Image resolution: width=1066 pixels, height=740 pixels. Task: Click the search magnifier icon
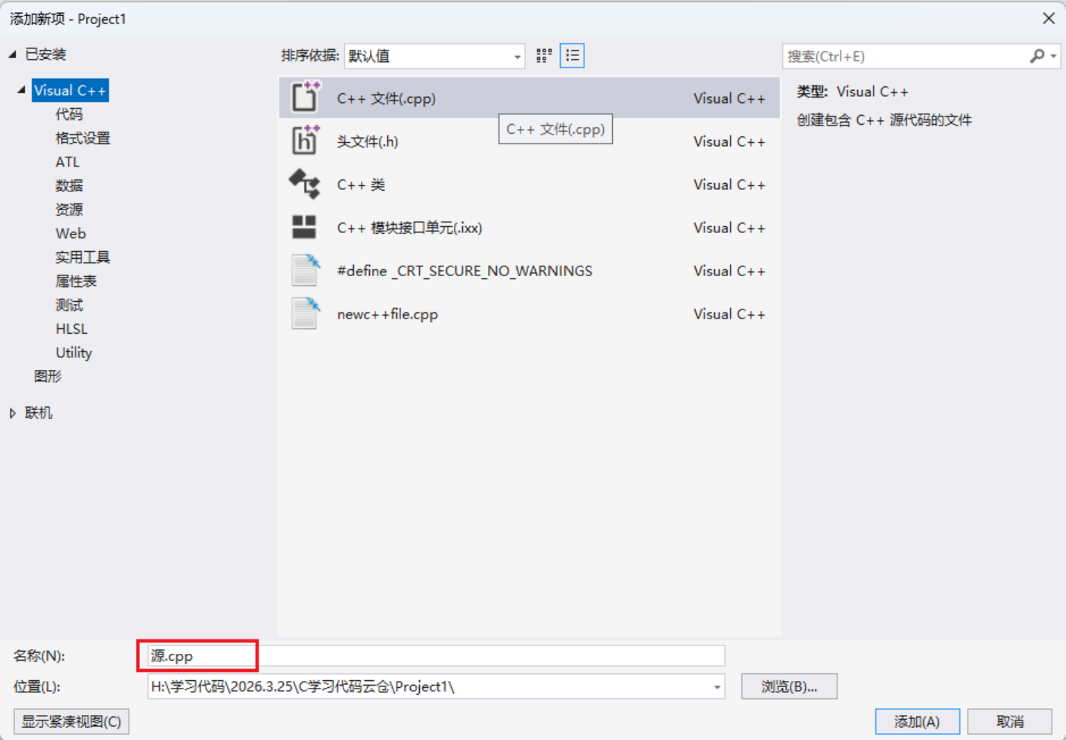[x=1037, y=56]
